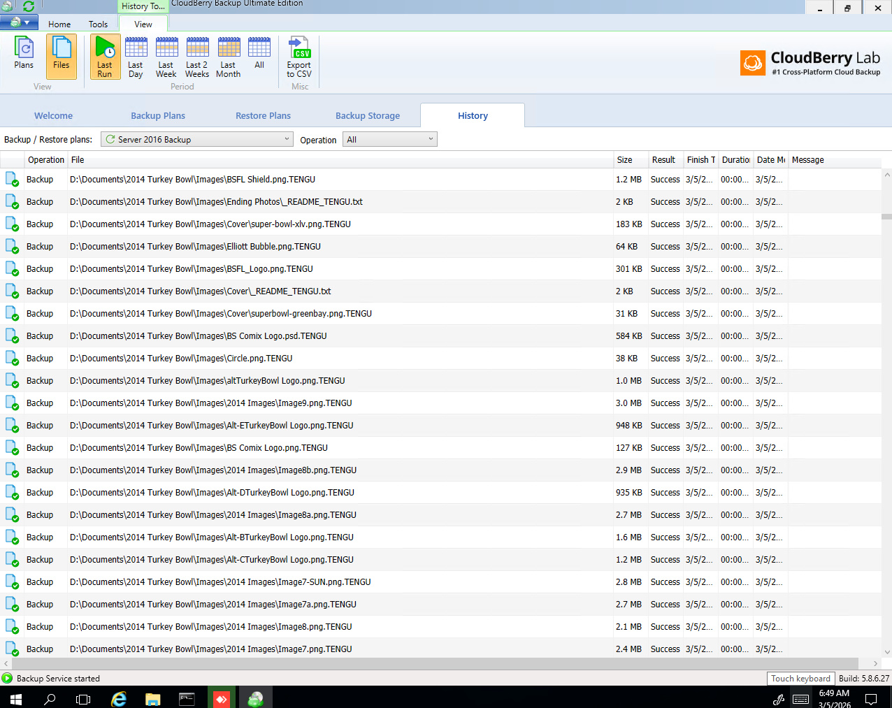Select the Image7-SUN.png.TENGU row
Screen dimensions: 892x708
pos(440,582)
